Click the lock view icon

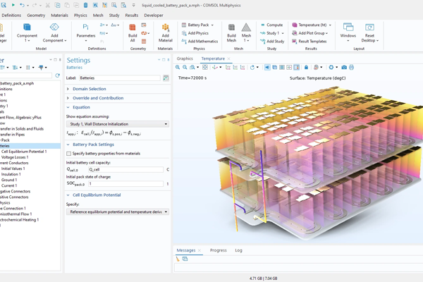coord(306,67)
